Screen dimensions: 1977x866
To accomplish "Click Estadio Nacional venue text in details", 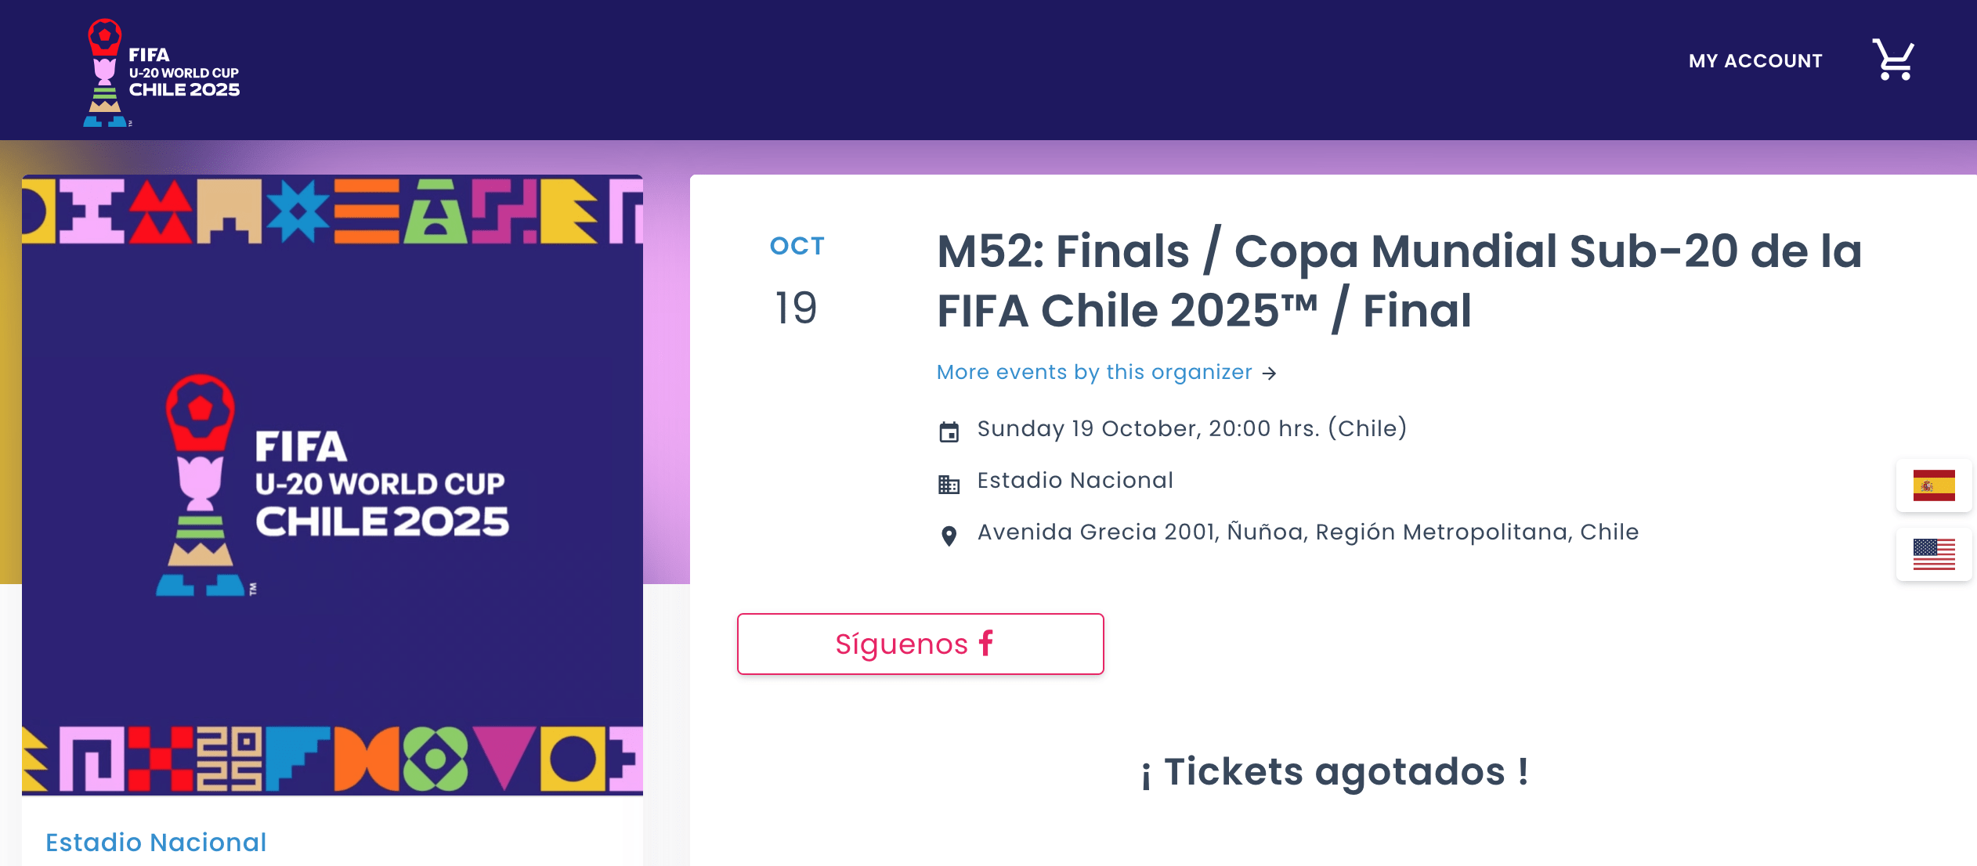I will (1075, 481).
